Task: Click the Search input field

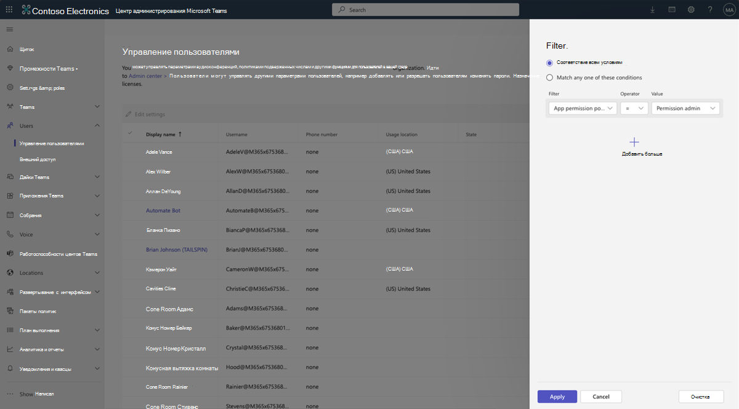Action: pyautogui.click(x=425, y=10)
